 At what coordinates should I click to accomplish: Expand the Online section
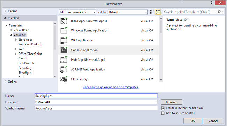tap(5, 82)
